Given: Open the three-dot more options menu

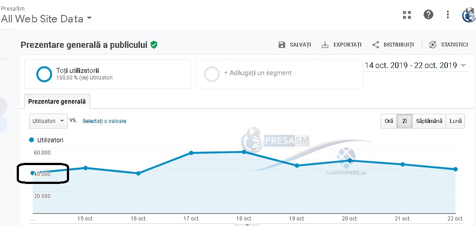Looking at the screenshot, I should pyautogui.click(x=448, y=15).
